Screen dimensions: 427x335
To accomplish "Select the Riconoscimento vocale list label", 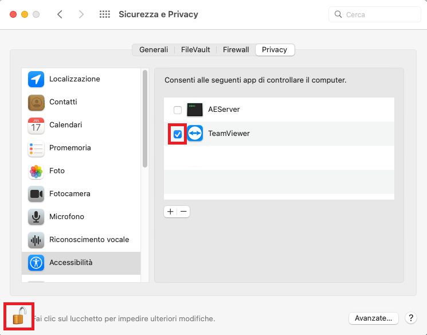I will click(89, 239).
